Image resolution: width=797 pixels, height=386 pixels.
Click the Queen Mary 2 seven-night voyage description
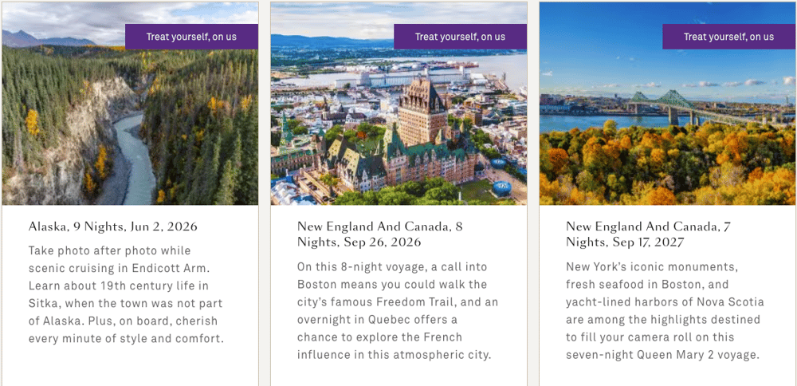click(665, 310)
